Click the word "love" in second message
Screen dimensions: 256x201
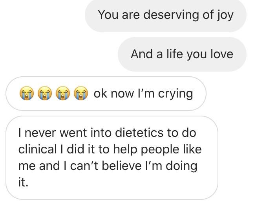pos(221,54)
